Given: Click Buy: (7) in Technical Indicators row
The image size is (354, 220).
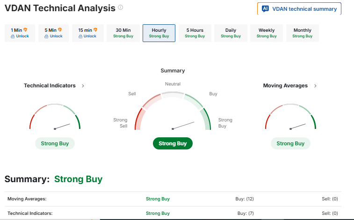Looking at the screenshot, I should [x=246, y=213].
